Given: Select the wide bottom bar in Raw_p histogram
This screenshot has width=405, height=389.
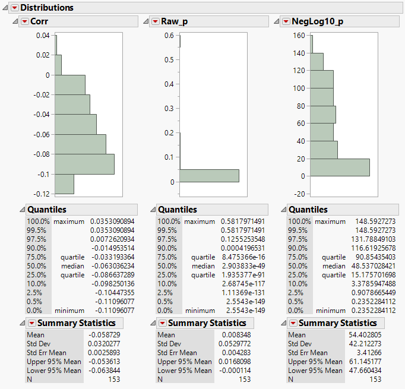Looking at the screenshot, I should point(209,176).
